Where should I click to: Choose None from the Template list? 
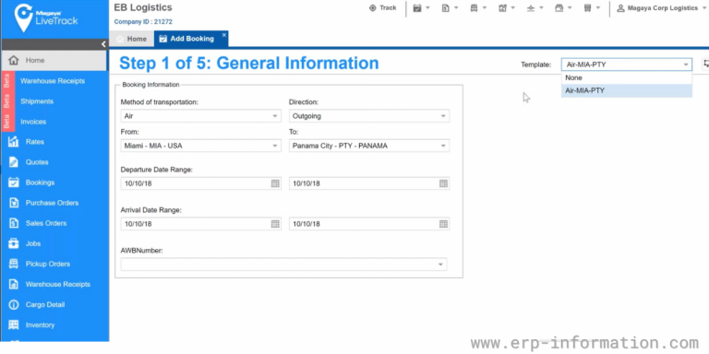coord(626,77)
